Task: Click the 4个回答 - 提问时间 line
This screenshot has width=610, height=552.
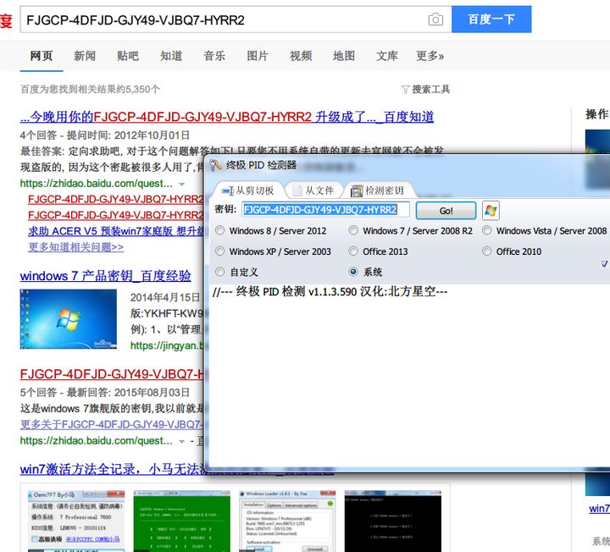Action: tap(105, 135)
